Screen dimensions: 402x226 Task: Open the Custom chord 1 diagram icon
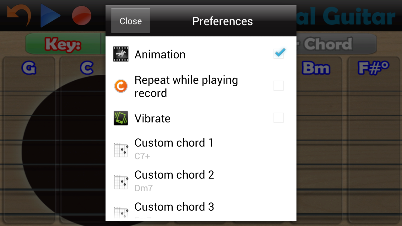(x=121, y=150)
